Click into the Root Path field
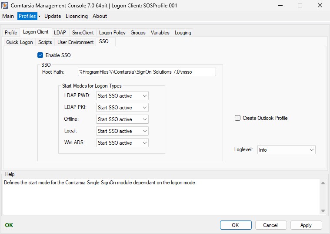The height and width of the screenshot is (234, 330). 147,72
